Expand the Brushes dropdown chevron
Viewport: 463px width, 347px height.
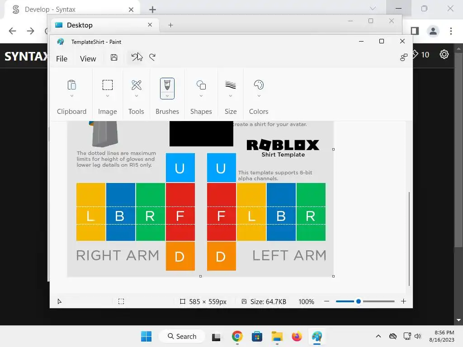167,96
